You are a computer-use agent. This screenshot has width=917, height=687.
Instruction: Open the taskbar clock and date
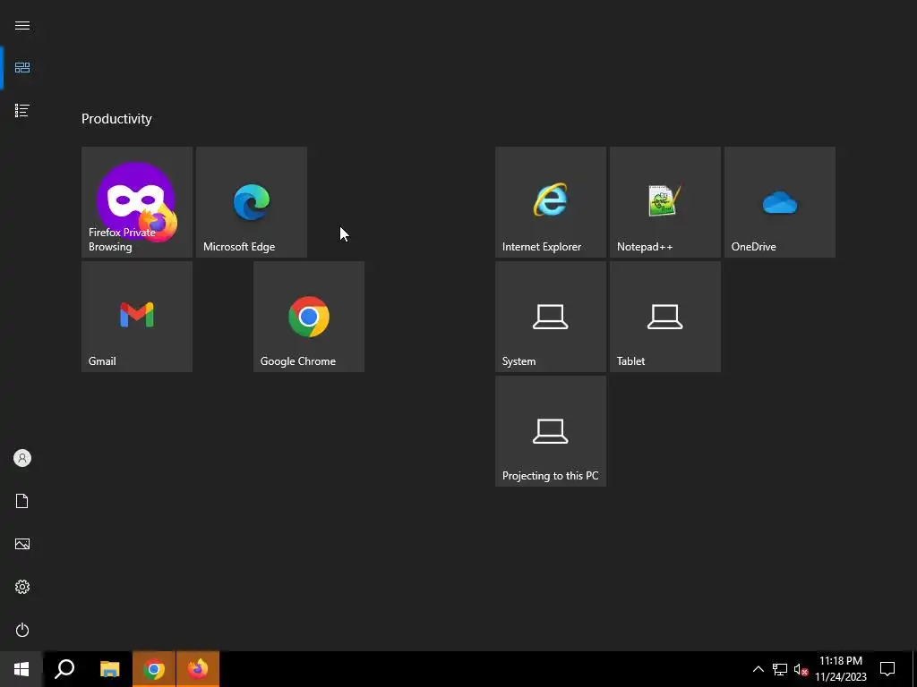tap(840, 669)
